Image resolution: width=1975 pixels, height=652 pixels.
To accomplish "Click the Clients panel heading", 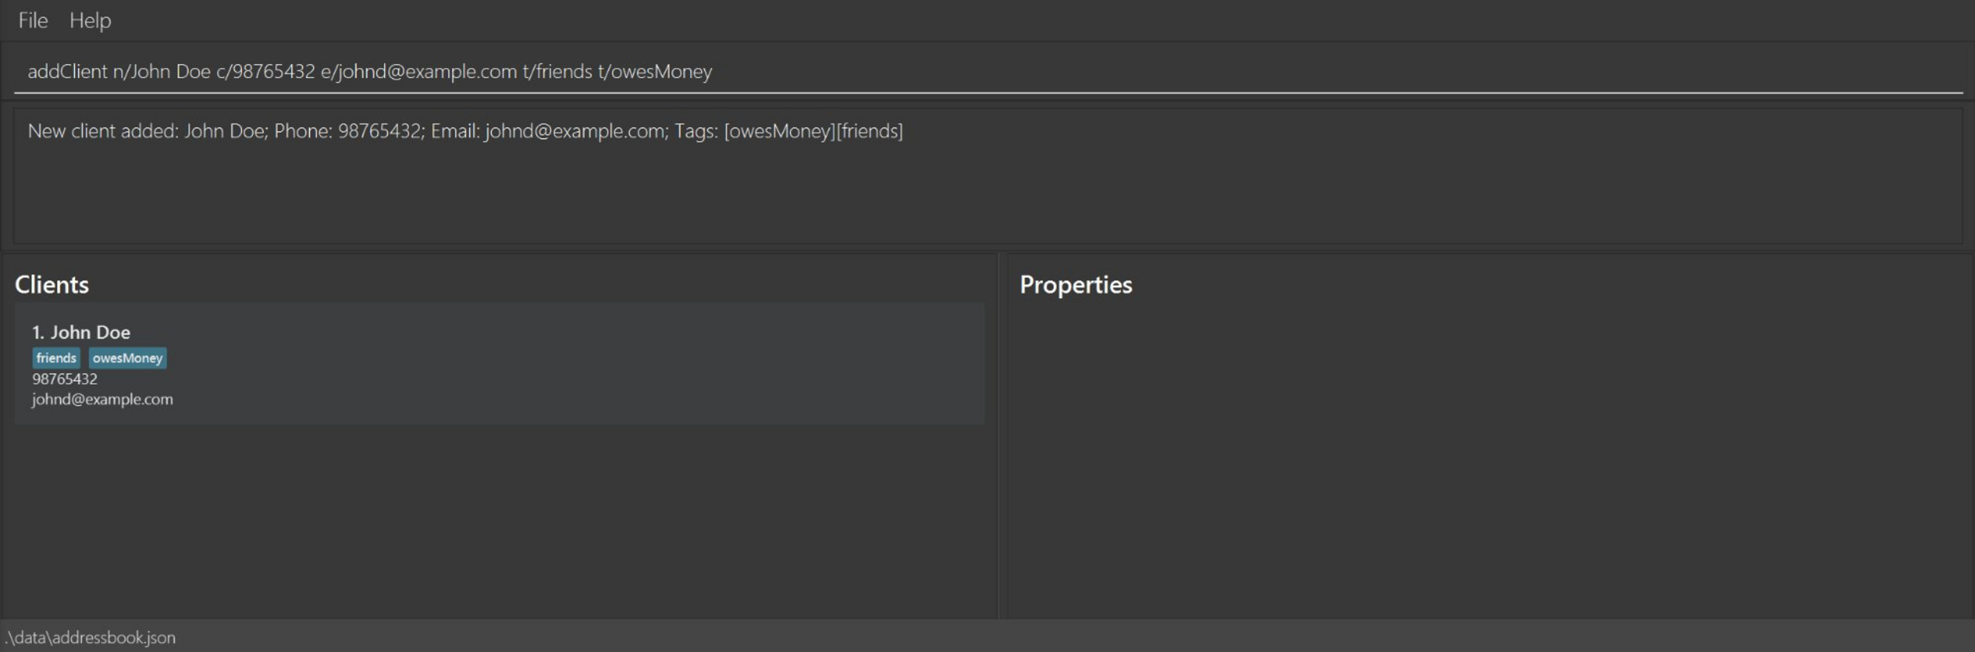I will [52, 285].
